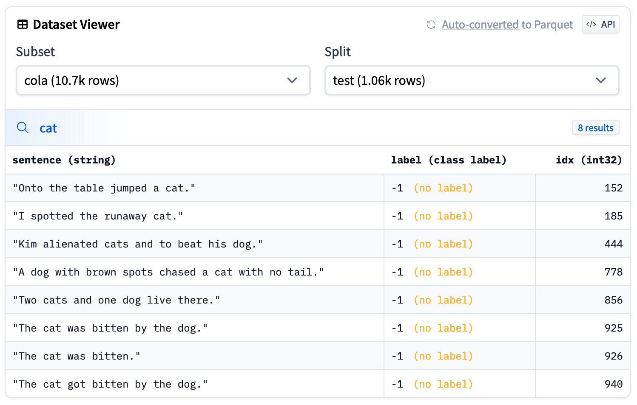Click the Dataset Viewer grid icon
Screen dimensions: 637x405
coord(22,24)
